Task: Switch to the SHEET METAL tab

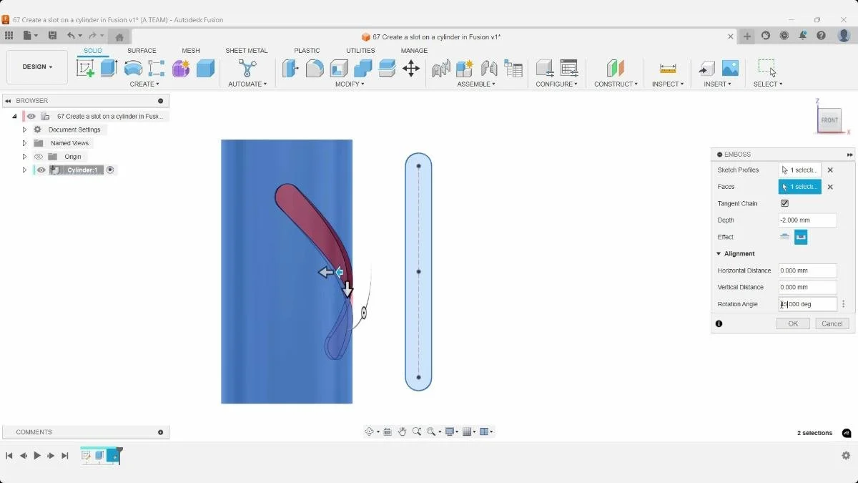Action: pos(247,51)
